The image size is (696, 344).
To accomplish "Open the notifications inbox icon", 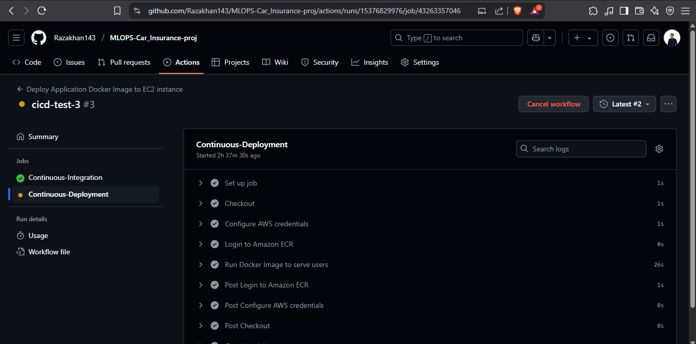I will tap(651, 38).
